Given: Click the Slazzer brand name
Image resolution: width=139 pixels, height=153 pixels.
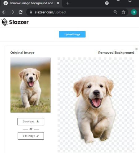Looking at the screenshot, I should tap(19, 22).
